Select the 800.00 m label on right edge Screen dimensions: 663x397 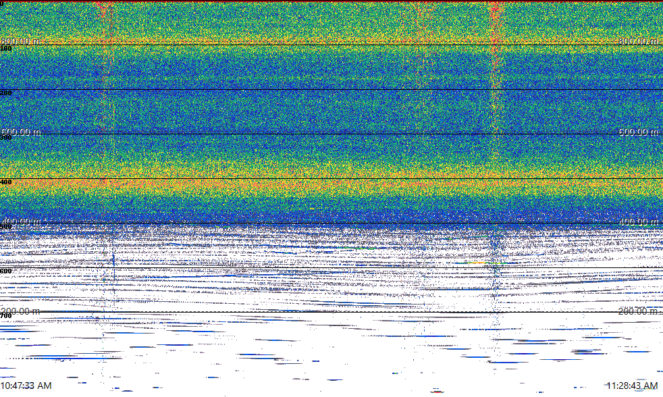pos(639,41)
